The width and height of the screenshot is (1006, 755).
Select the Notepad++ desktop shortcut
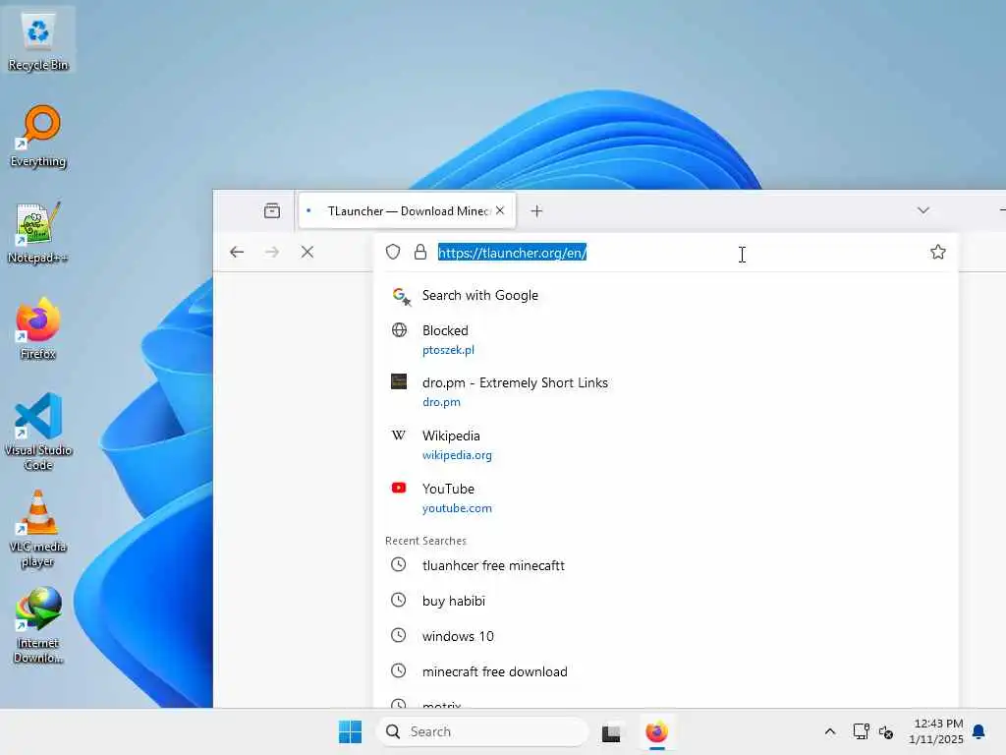tap(37, 232)
